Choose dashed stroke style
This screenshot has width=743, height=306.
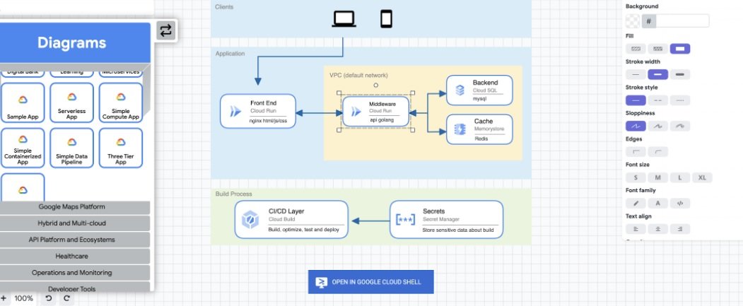657,100
